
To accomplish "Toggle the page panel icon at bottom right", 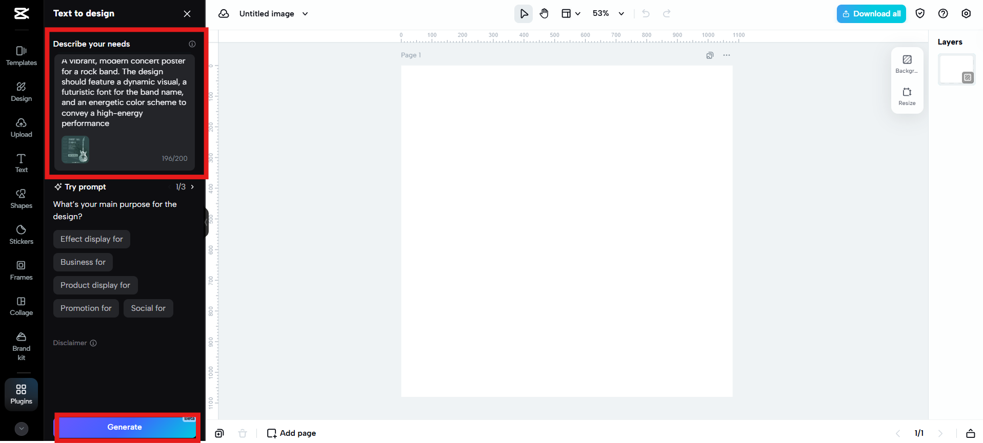I will [971, 433].
